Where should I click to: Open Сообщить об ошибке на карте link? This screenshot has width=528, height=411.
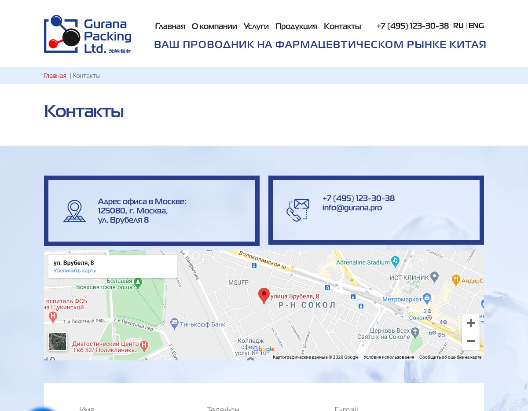(x=450, y=357)
